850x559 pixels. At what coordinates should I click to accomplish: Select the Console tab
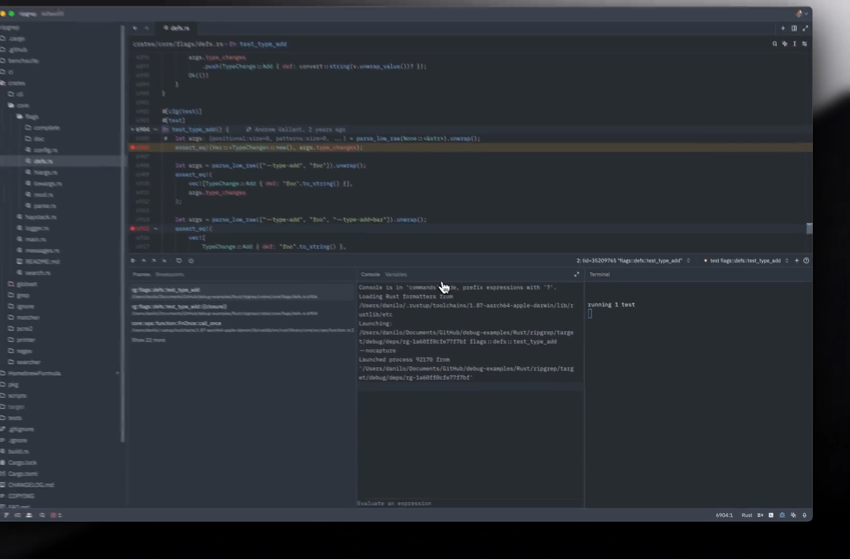[370, 274]
